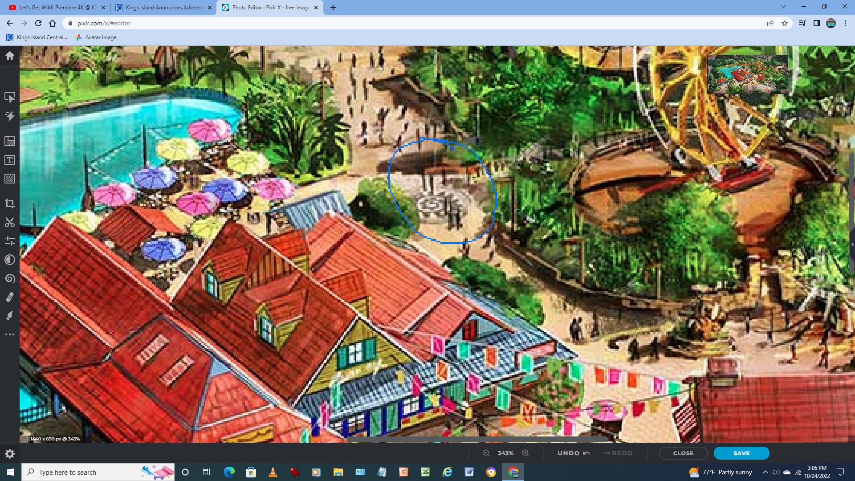Go forward in browser history
This screenshot has width=855, height=481.
[24, 23]
